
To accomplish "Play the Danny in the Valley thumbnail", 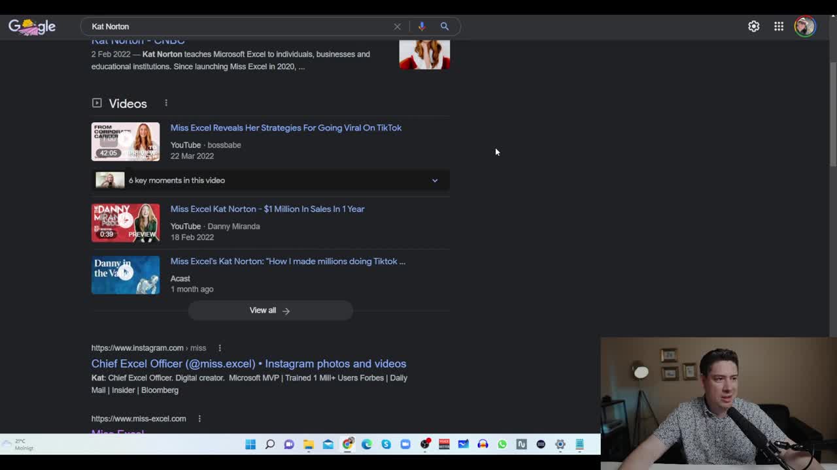I will tap(126, 275).
